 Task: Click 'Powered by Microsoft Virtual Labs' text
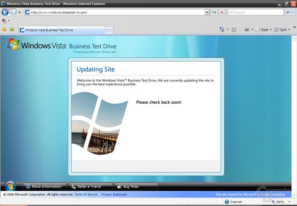95,52
